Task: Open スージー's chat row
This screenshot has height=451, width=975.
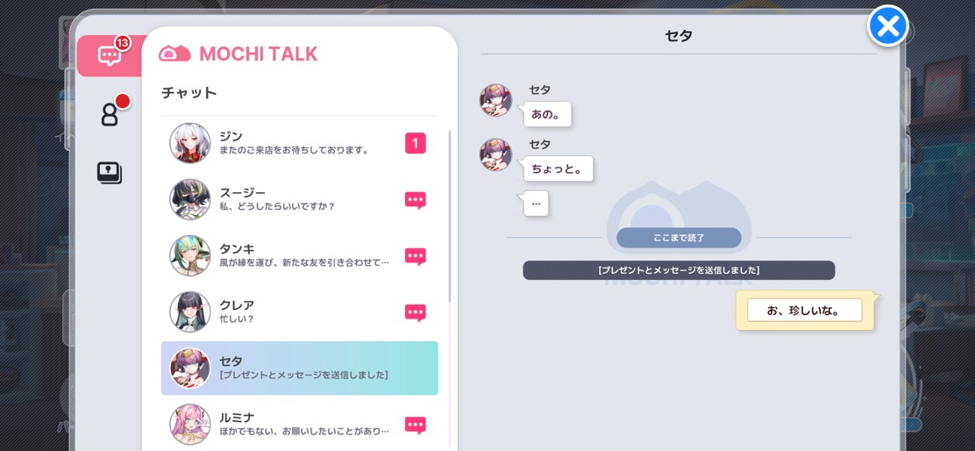Action: [x=300, y=199]
